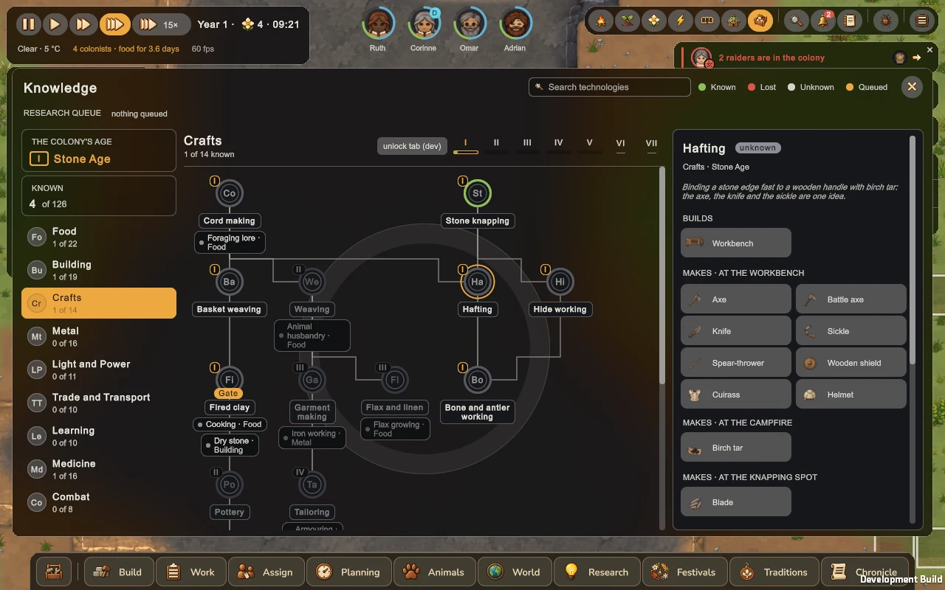The width and height of the screenshot is (945, 590).
Task: Switch to age tab V
Action: [589, 145]
